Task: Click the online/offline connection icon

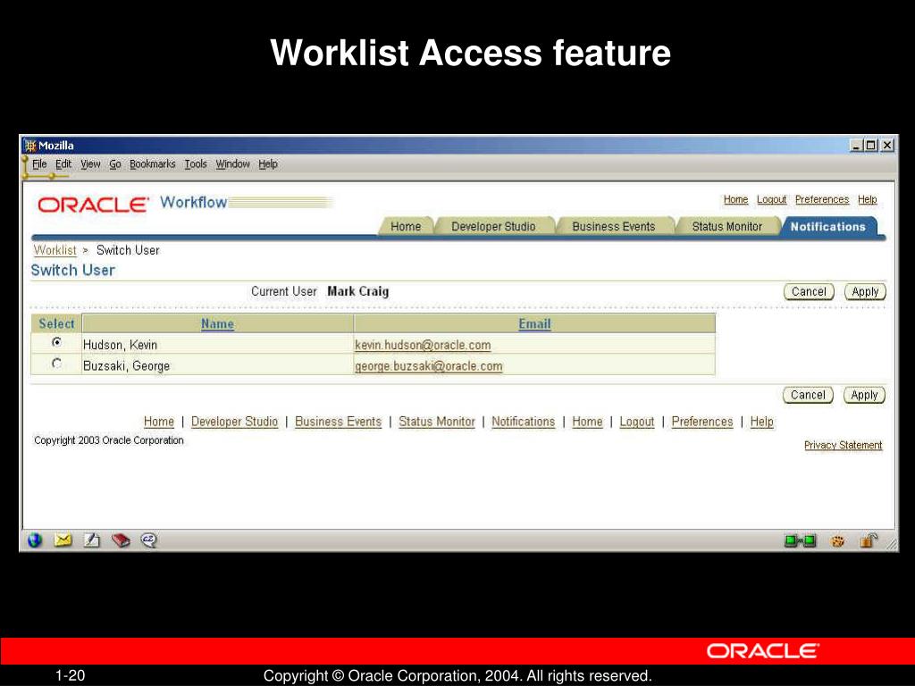Action: [800, 541]
